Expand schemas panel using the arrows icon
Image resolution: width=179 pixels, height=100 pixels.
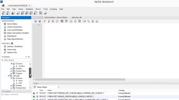pos(26,57)
